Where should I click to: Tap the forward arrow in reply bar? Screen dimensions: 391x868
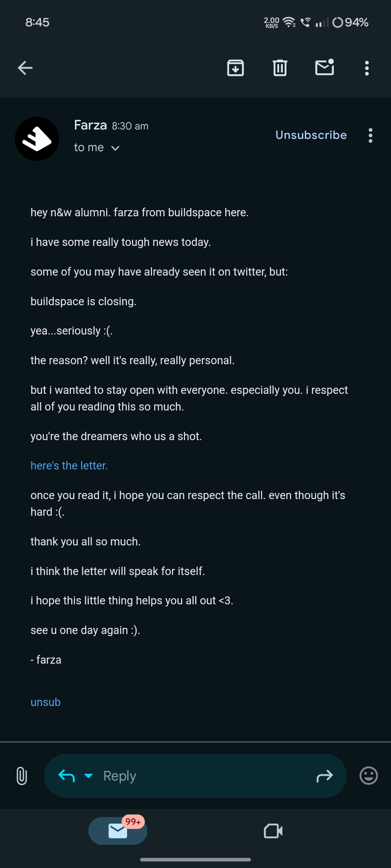pyautogui.click(x=324, y=776)
